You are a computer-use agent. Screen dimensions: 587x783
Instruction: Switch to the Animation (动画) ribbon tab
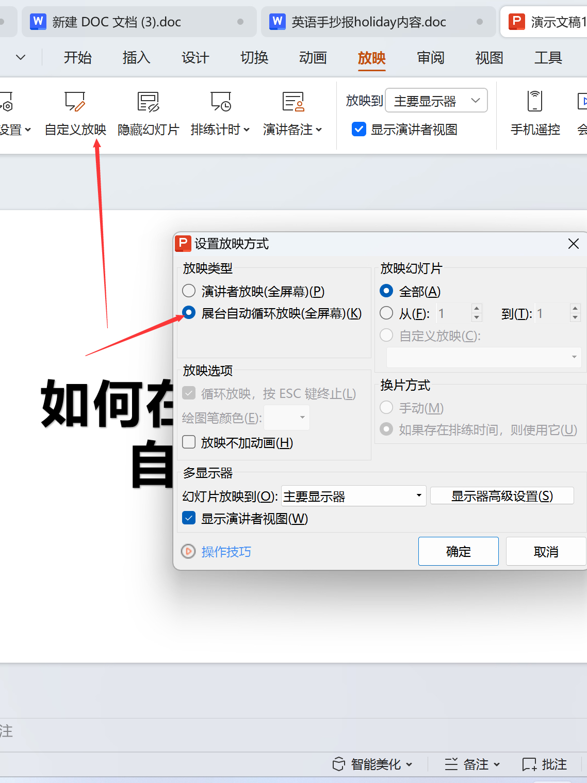pos(313,58)
